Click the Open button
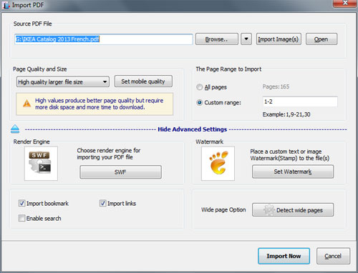 point(321,39)
